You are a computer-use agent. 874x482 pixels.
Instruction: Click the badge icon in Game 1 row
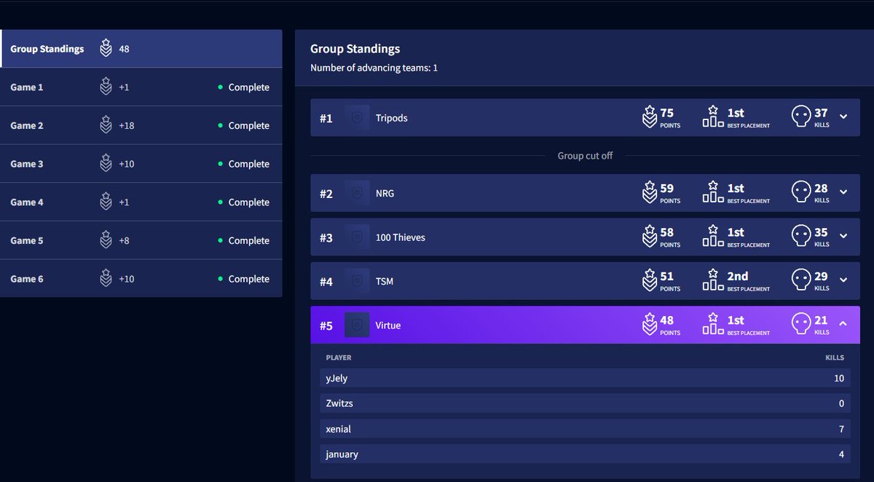click(106, 87)
